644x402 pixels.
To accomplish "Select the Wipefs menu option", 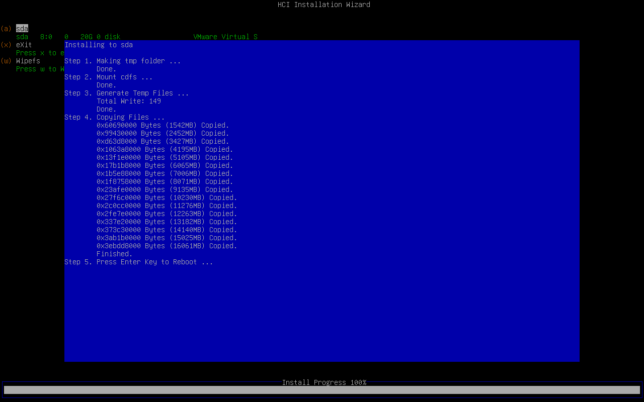I will (28, 61).
